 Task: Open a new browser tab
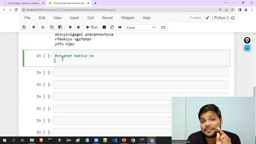pyautogui.click(x=95, y=3)
